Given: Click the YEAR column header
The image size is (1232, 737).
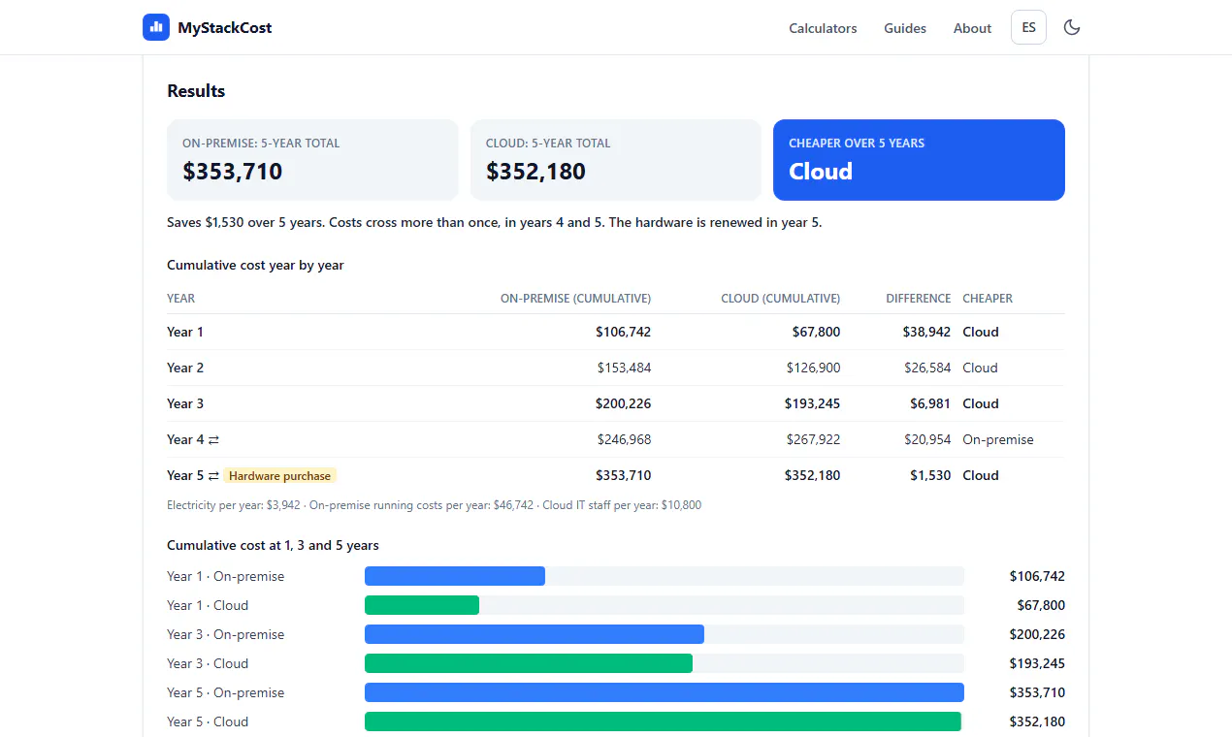Looking at the screenshot, I should tap(180, 299).
